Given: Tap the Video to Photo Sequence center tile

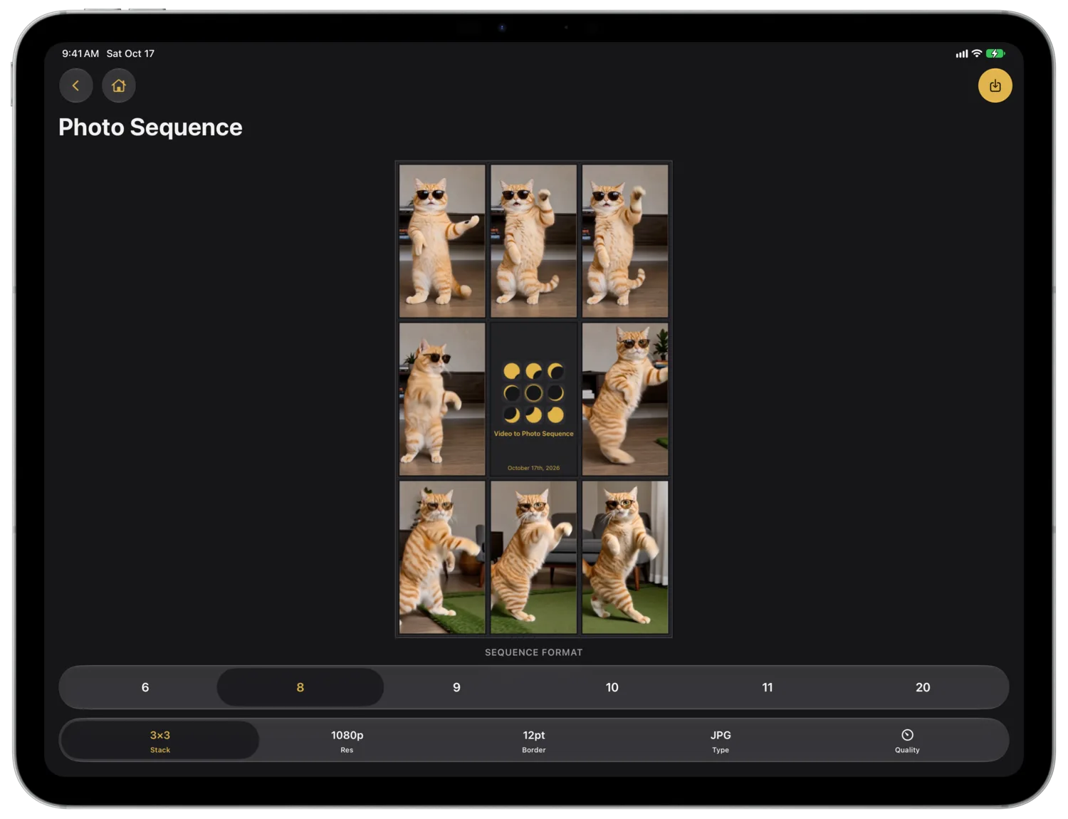Looking at the screenshot, I should tap(534, 399).
